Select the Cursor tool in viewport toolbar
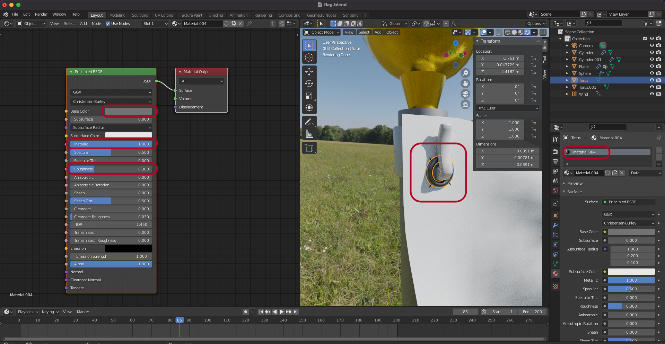665x344 pixels. pos(309,58)
